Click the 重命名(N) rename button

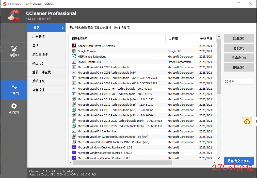pos(239,58)
